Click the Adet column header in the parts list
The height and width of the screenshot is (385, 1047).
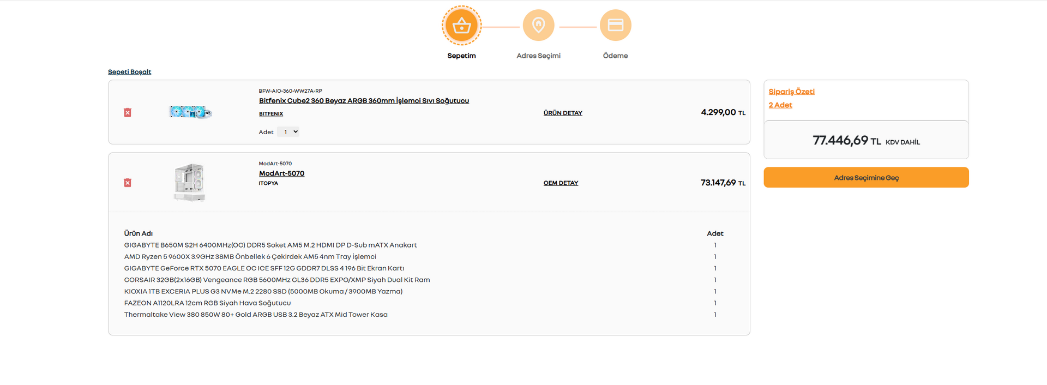pos(715,233)
